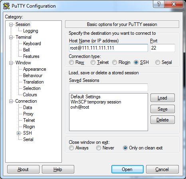
Task: Click the Host Name input field
Action: [x=109, y=48]
